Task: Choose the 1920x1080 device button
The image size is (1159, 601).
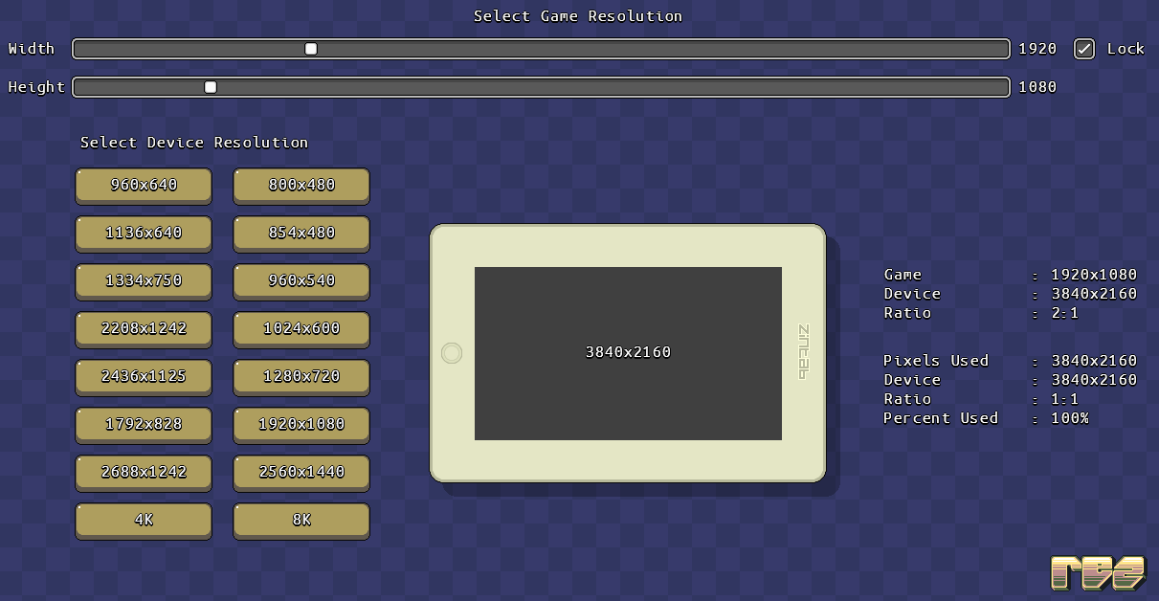Action: (301, 425)
